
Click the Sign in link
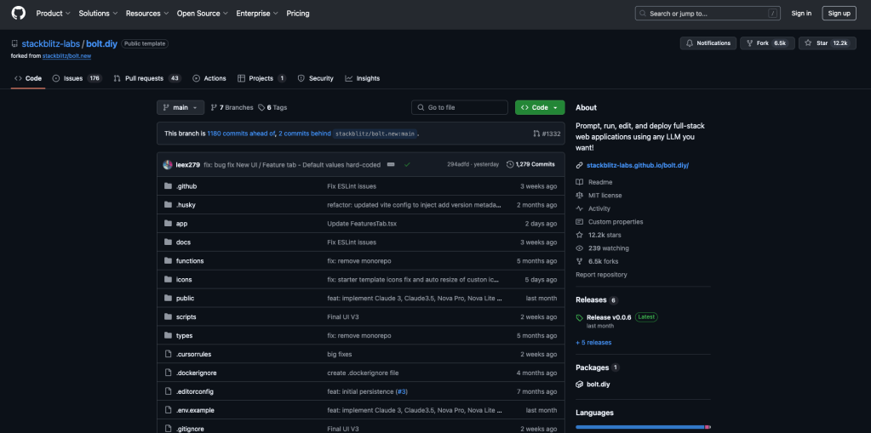pos(801,14)
